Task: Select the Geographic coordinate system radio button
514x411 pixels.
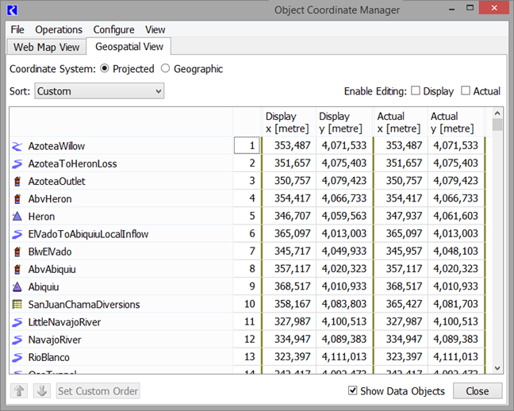Action: [166, 69]
